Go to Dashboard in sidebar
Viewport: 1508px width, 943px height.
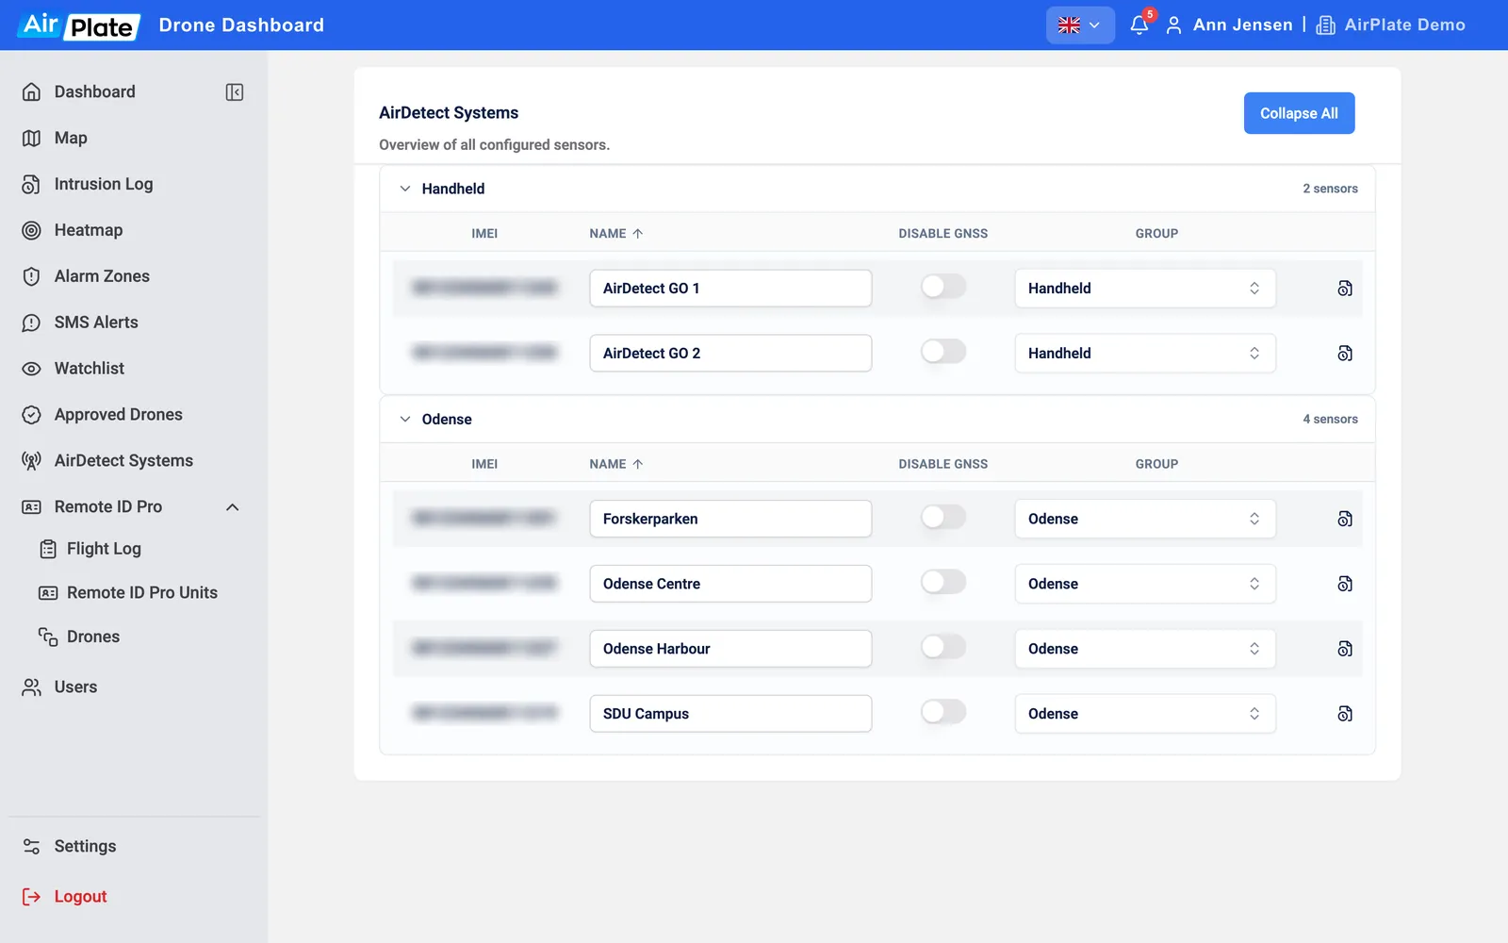click(94, 91)
